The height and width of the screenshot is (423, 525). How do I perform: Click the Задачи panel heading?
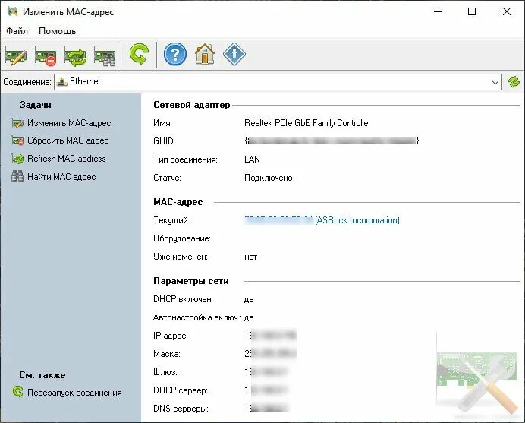(x=36, y=105)
